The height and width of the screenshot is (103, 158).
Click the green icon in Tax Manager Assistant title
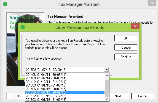tap(5, 4)
